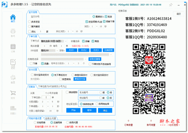Viewport: 188px width, 133px height.
Task: Click the 下单总数 input field
Action: (46, 97)
